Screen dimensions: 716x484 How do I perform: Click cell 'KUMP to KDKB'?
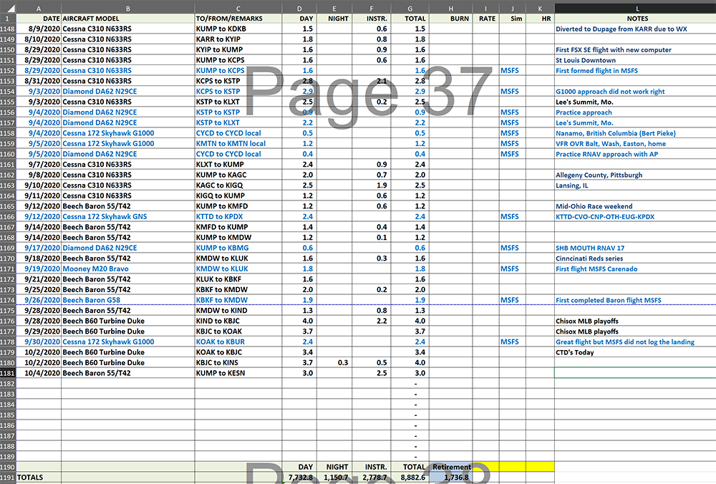238,29
